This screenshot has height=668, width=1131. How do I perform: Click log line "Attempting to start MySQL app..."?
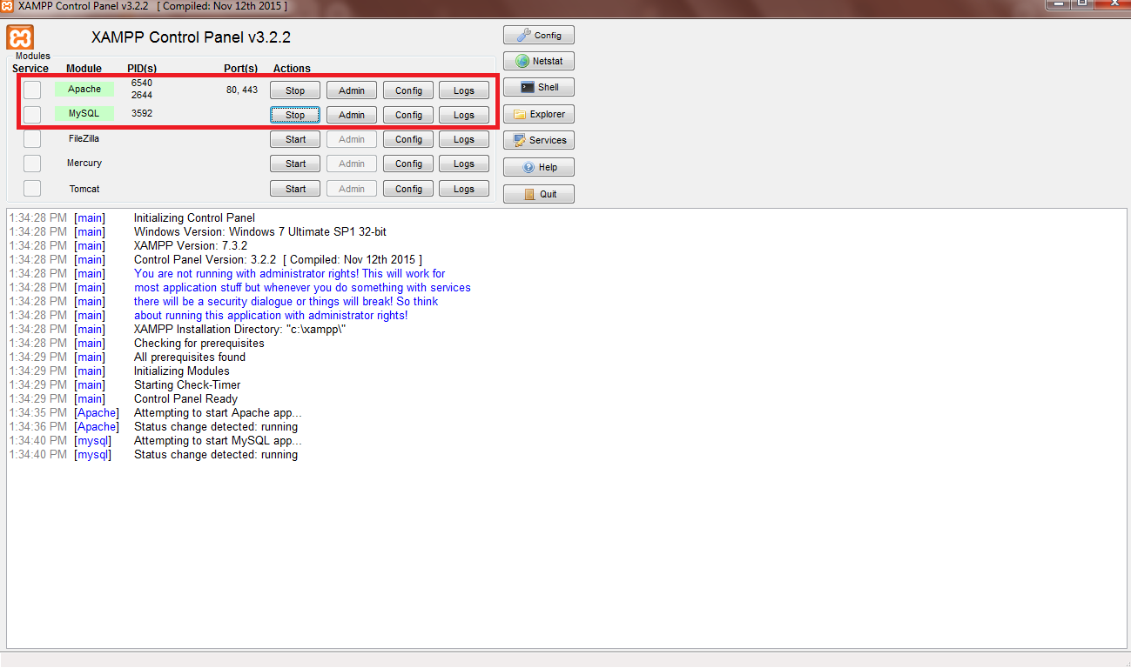point(218,441)
